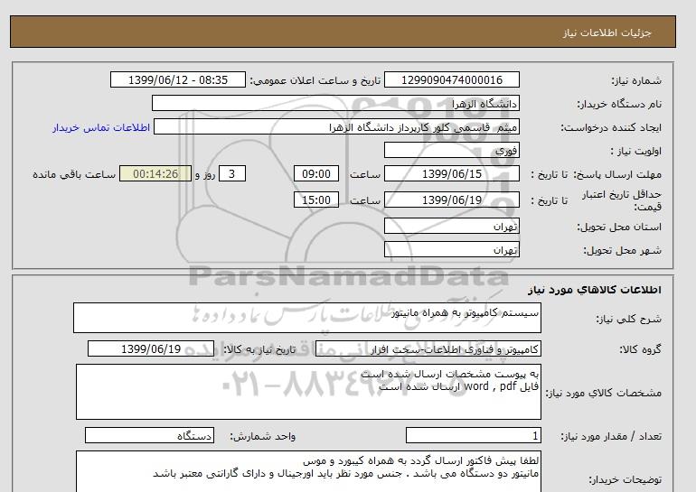696x492 pixels.
Task: Click the label حداقل تاریخ اعتبار قیمت
Action: pyautogui.click(x=622, y=200)
